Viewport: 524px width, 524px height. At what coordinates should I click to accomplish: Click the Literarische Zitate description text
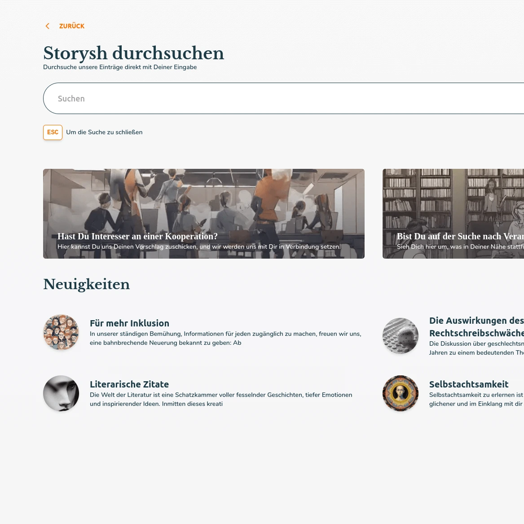pos(221,399)
